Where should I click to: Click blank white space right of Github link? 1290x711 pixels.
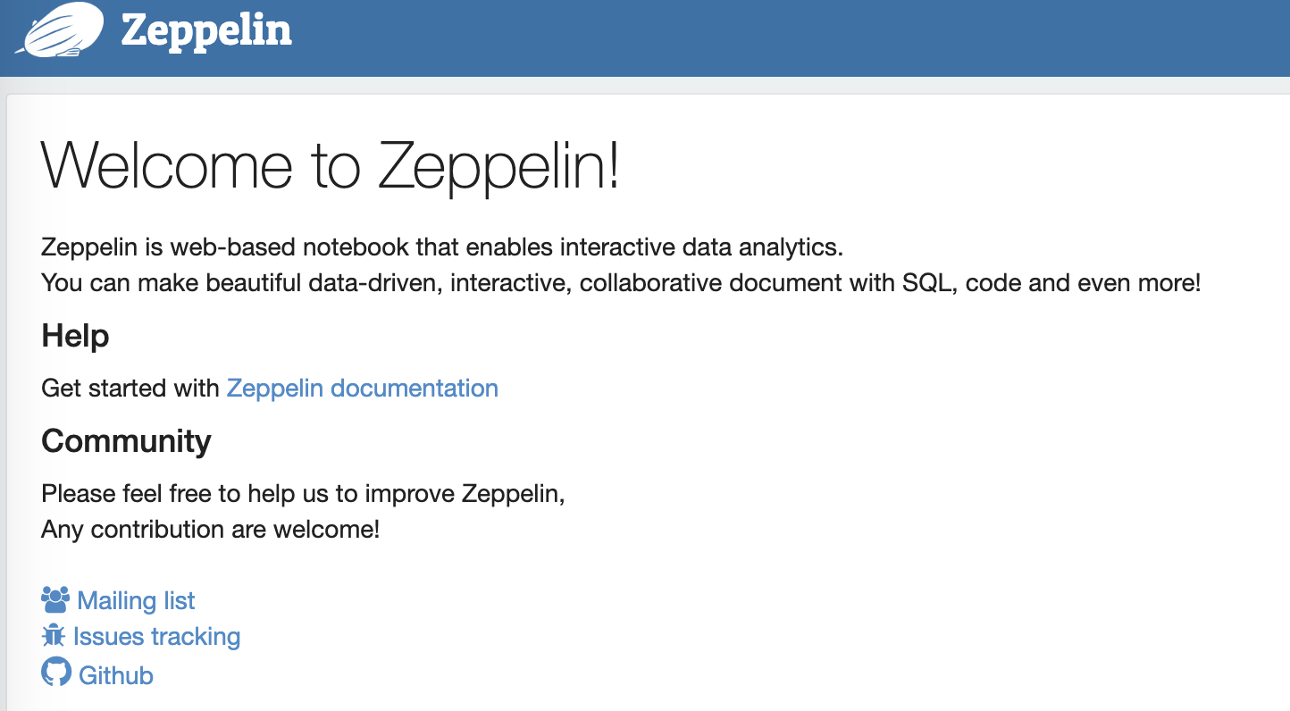coord(625,675)
